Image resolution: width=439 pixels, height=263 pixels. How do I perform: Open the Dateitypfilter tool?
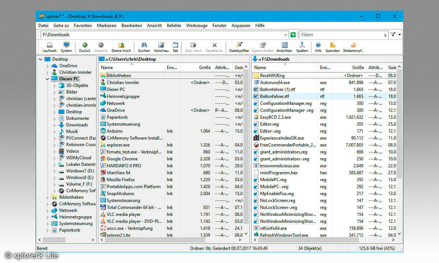[239, 47]
